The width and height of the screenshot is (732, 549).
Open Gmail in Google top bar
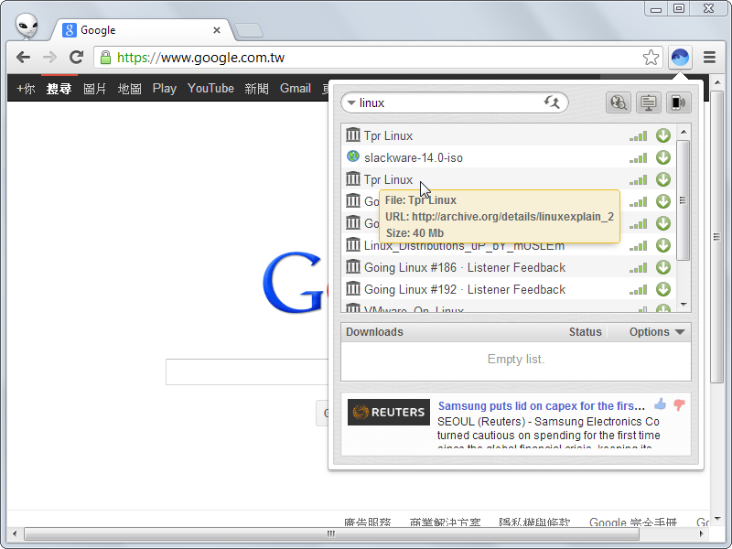pos(295,88)
